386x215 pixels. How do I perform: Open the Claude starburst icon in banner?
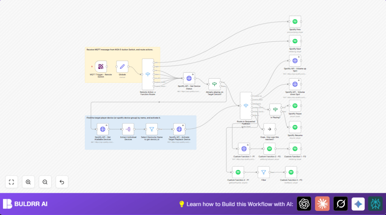[x=322, y=204]
